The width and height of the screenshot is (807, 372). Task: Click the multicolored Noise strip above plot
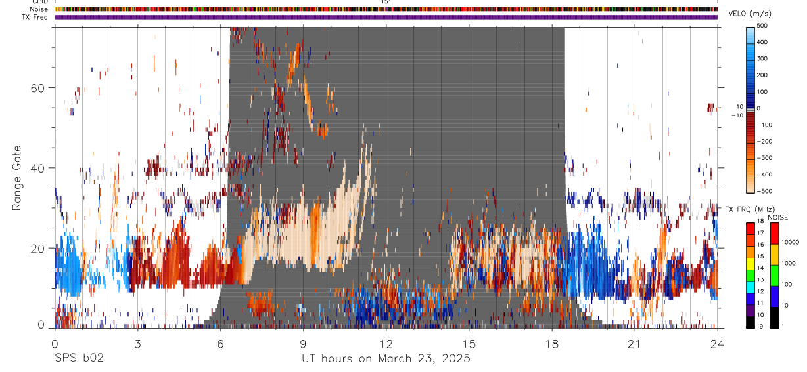[x=386, y=9]
